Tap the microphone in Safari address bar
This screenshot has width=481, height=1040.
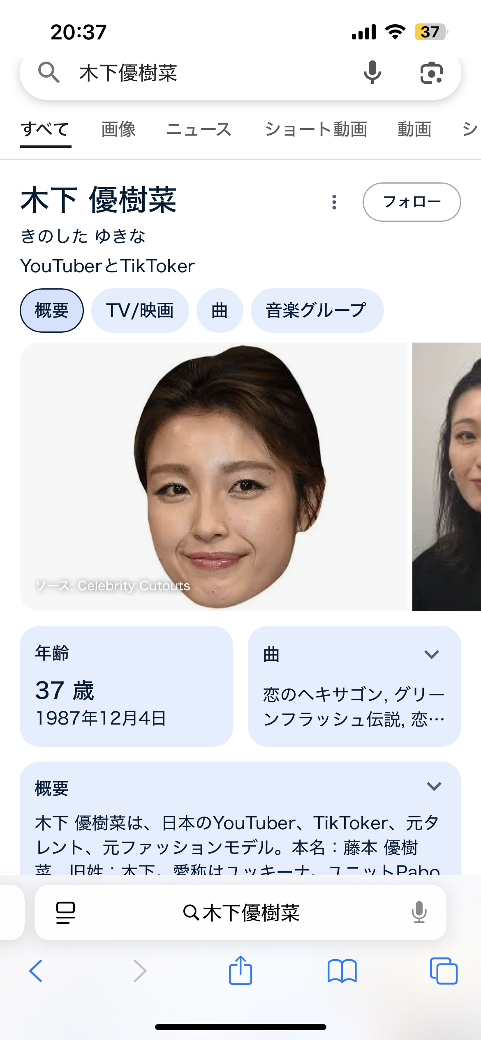419,912
